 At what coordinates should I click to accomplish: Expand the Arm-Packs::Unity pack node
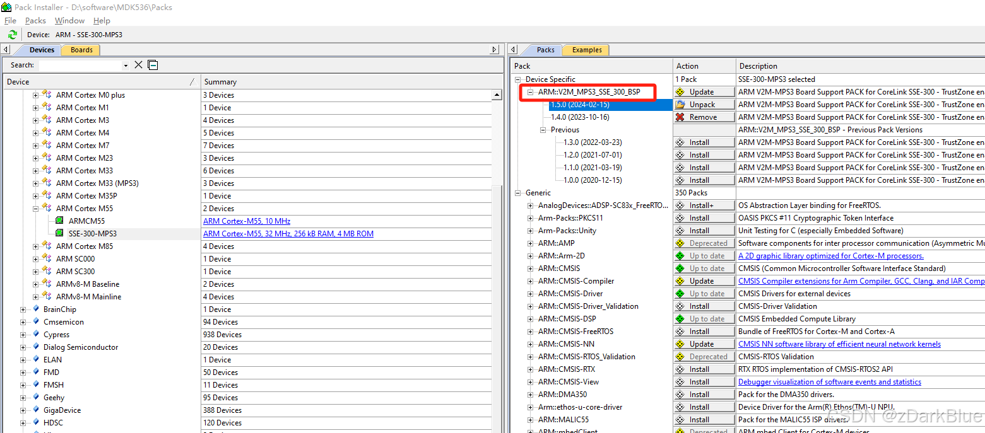tap(531, 231)
